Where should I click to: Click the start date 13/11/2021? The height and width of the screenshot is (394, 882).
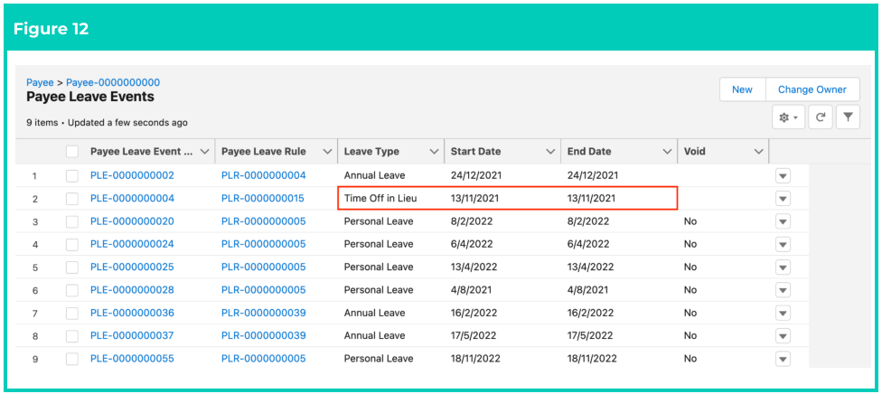[x=474, y=199]
